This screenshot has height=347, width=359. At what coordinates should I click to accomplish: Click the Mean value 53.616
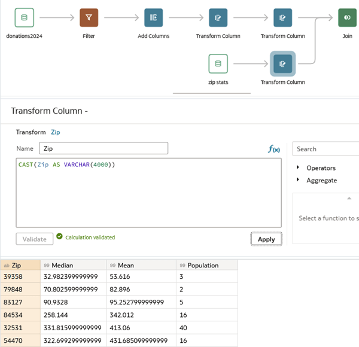pyautogui.click(x=141, y=277)
